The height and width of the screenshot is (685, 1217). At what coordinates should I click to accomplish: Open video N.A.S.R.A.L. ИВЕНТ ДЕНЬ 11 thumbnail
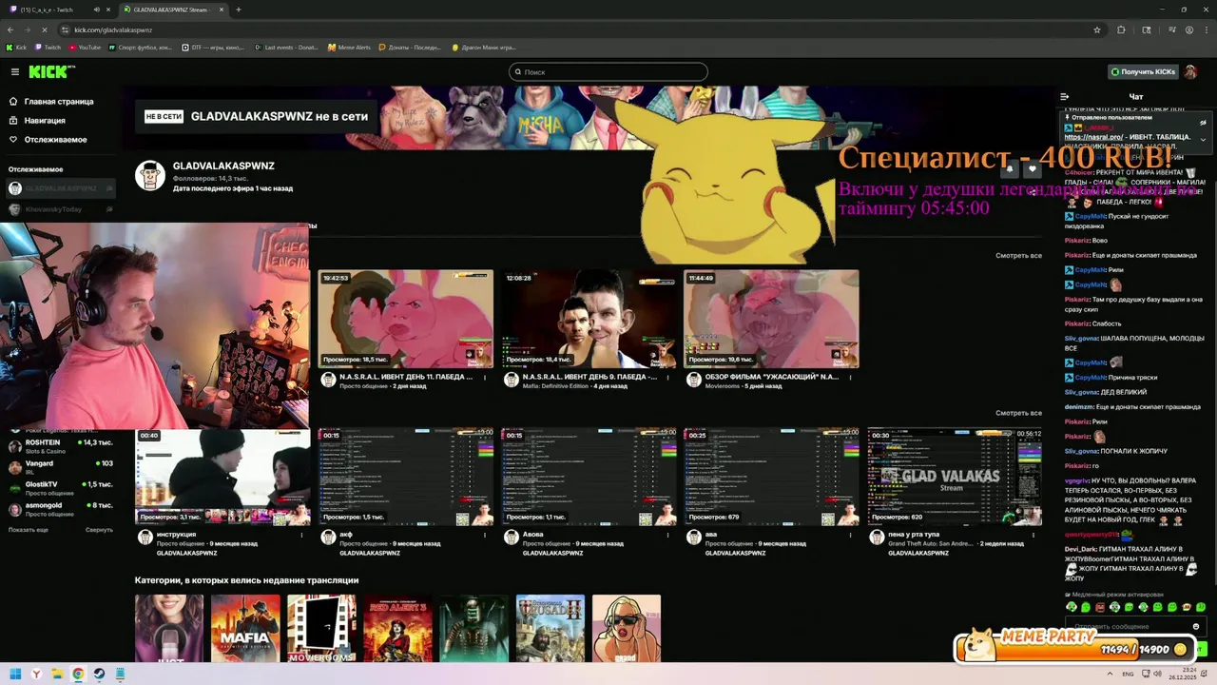tap(406, 319)
